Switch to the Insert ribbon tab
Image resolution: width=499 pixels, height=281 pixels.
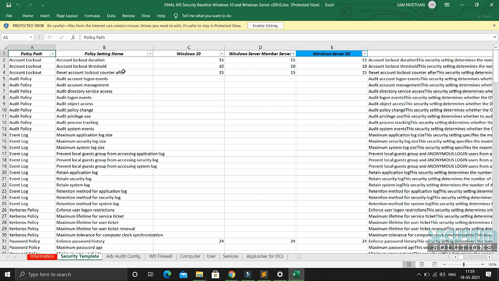(45, 16)
